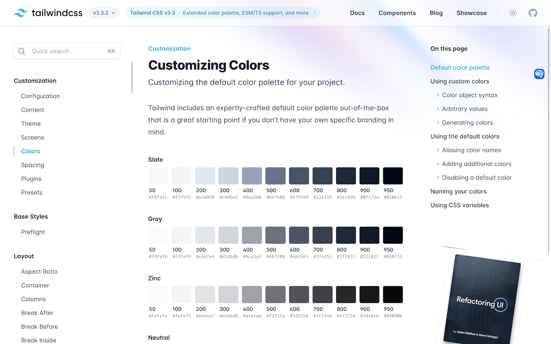551x344 pixels.
Task: Click the Tailwind CSS logo
Action: click(x=48, y=13)
